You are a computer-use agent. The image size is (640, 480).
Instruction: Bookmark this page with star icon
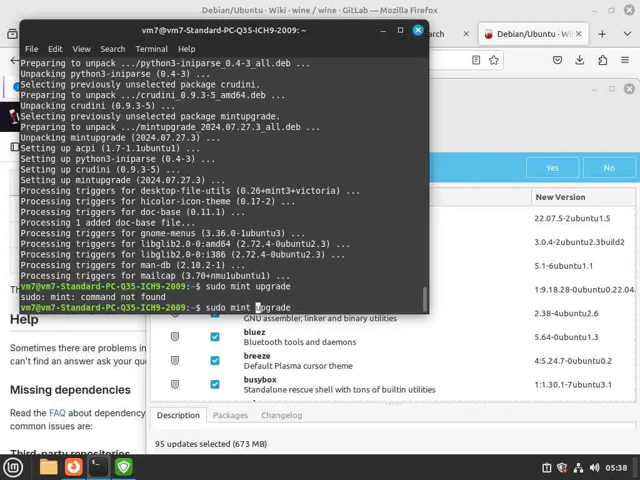coord(494,60)
